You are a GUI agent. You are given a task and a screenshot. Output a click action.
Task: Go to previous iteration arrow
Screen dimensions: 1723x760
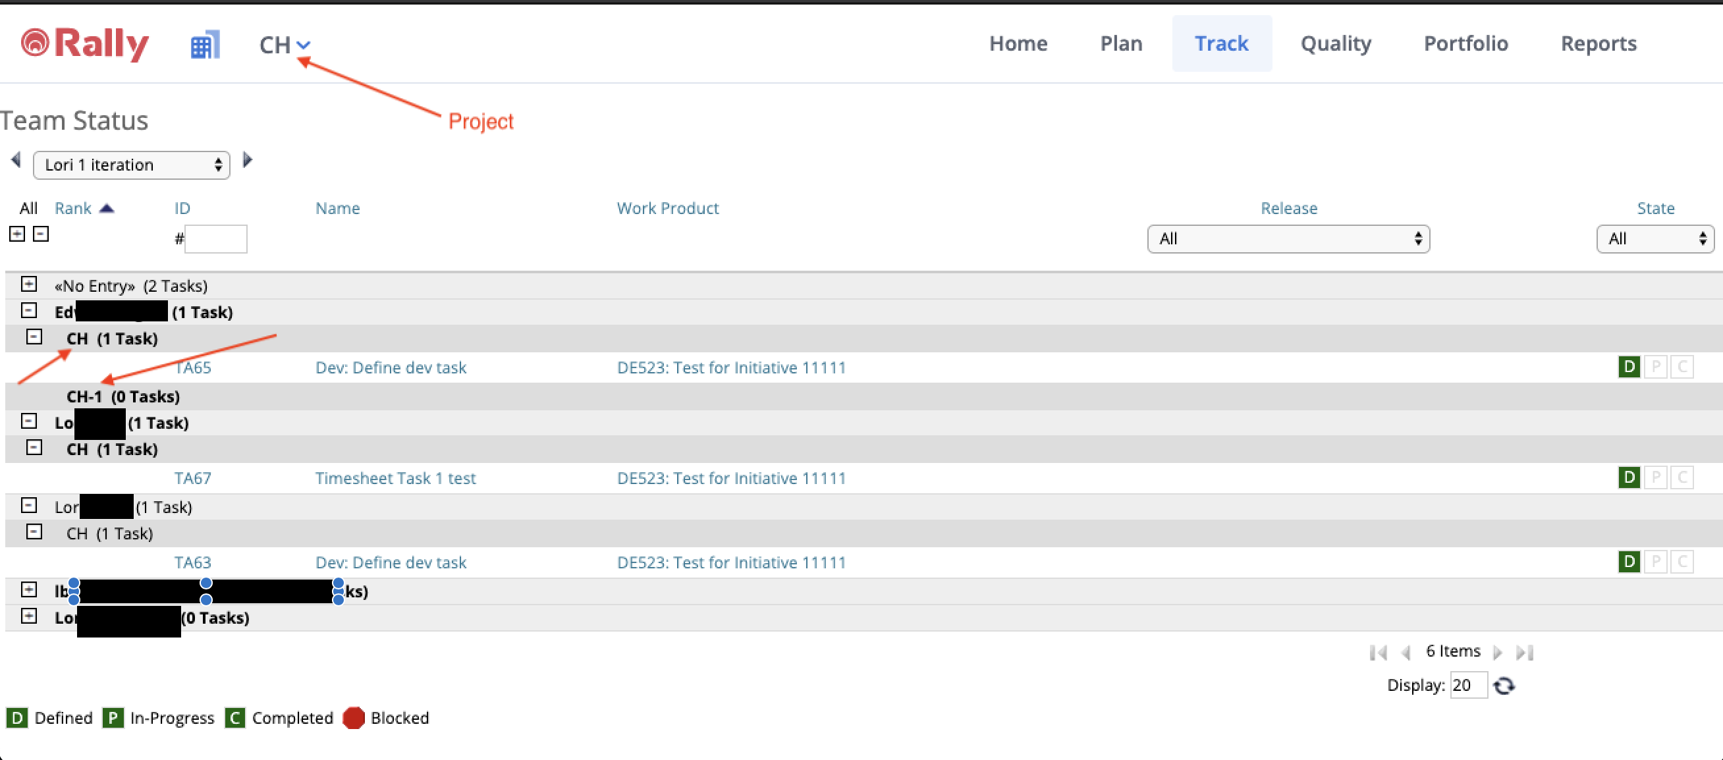coord(16,161)
